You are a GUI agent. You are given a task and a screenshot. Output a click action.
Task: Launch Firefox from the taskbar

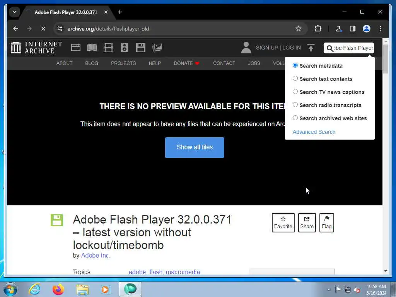coord(58,289)
